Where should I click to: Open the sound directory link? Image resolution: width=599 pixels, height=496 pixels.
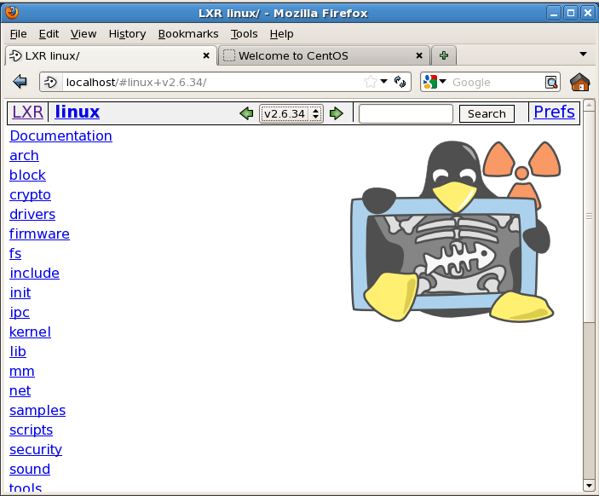[30, 470]
